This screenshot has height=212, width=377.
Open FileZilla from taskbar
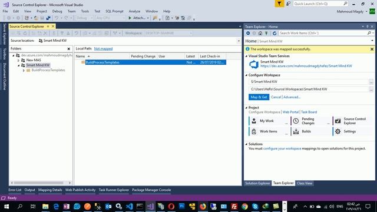pyautogui.click(x=234, y=207)
